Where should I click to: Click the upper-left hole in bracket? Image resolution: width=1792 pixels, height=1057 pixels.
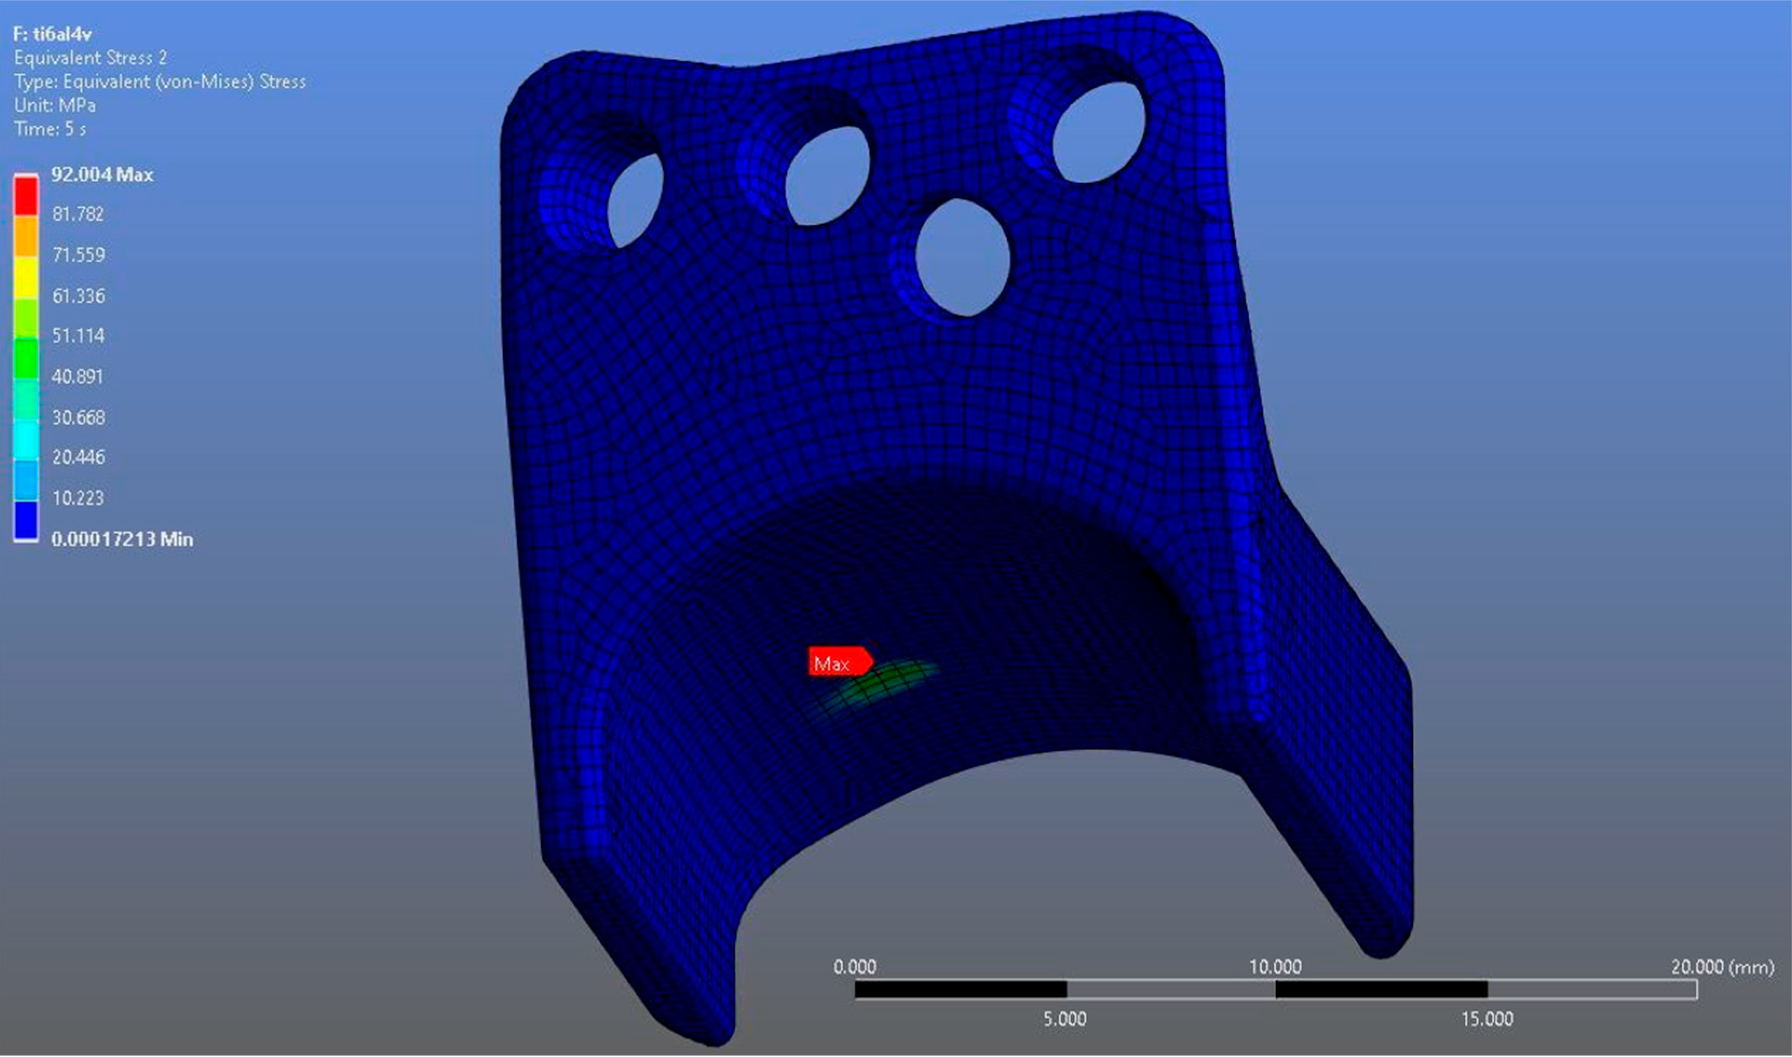635,201
